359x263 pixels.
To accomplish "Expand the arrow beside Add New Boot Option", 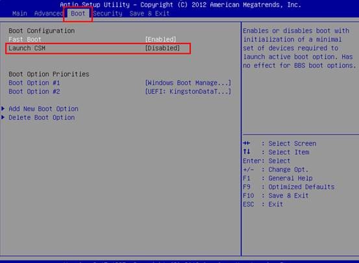I will pos(3,109).
